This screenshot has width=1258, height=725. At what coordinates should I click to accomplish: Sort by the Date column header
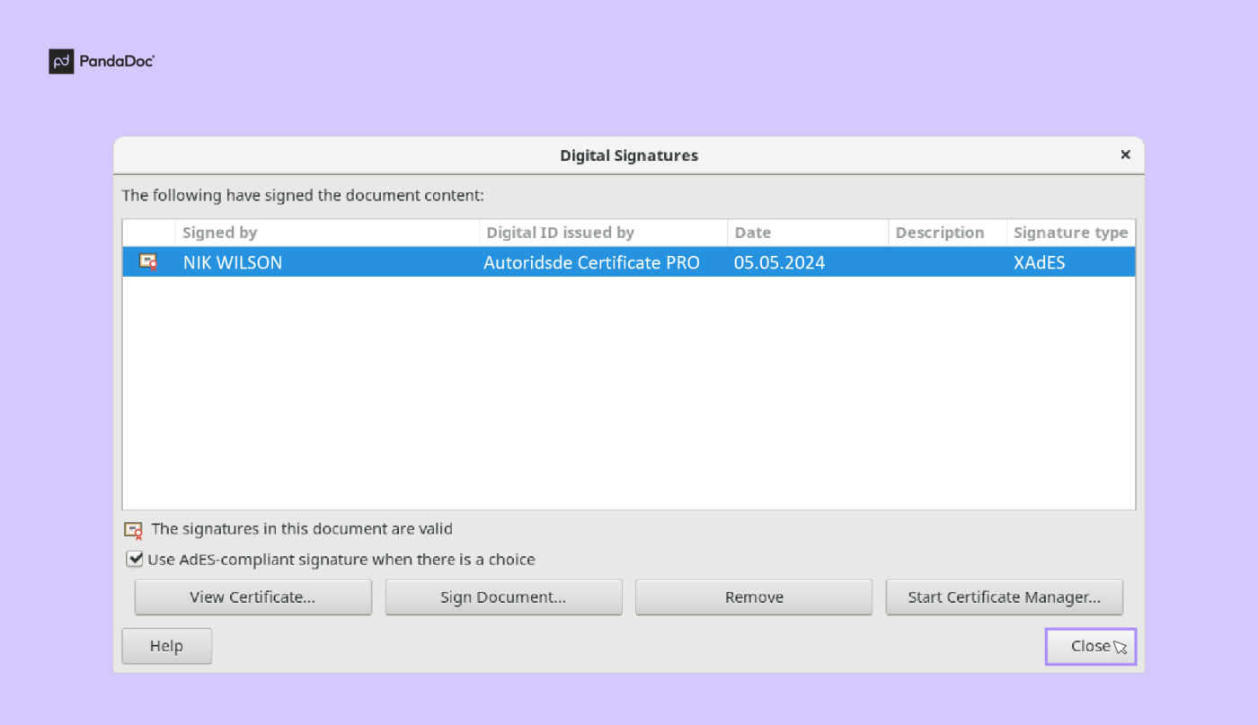(808, 233)
